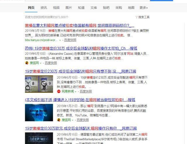
Task: Switch to the 地图 tab
Action: coord(131,8)
